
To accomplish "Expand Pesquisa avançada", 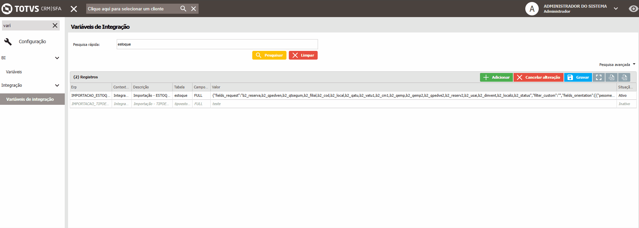I will point(617,65).
